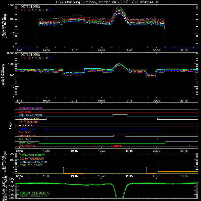201x201 pixels.
Task: Click the 0.98 tick label on livetime axis
Action: 12,182
